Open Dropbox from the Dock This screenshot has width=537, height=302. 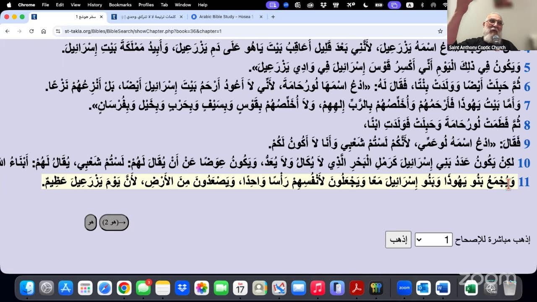(x=182, y=288)
